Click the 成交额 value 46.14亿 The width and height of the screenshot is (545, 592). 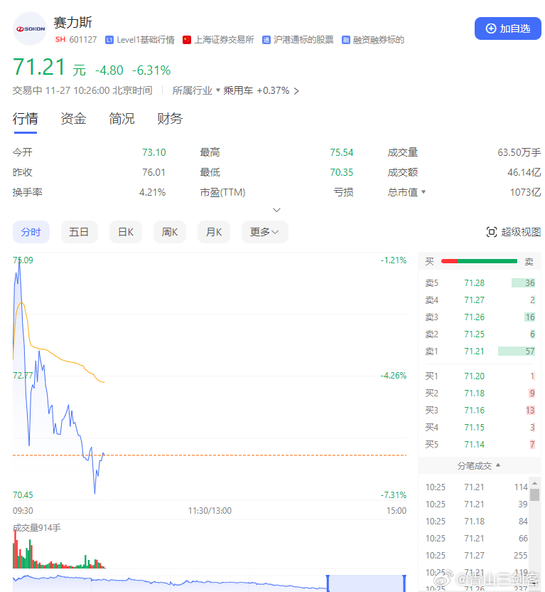[524, 172]
